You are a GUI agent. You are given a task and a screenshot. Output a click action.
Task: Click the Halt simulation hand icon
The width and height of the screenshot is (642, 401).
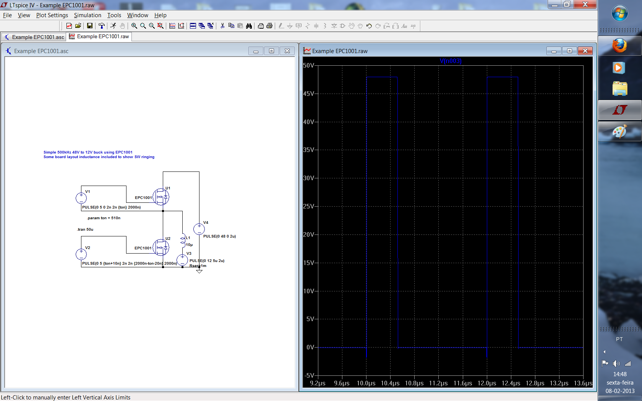click(x=122, y=26)
